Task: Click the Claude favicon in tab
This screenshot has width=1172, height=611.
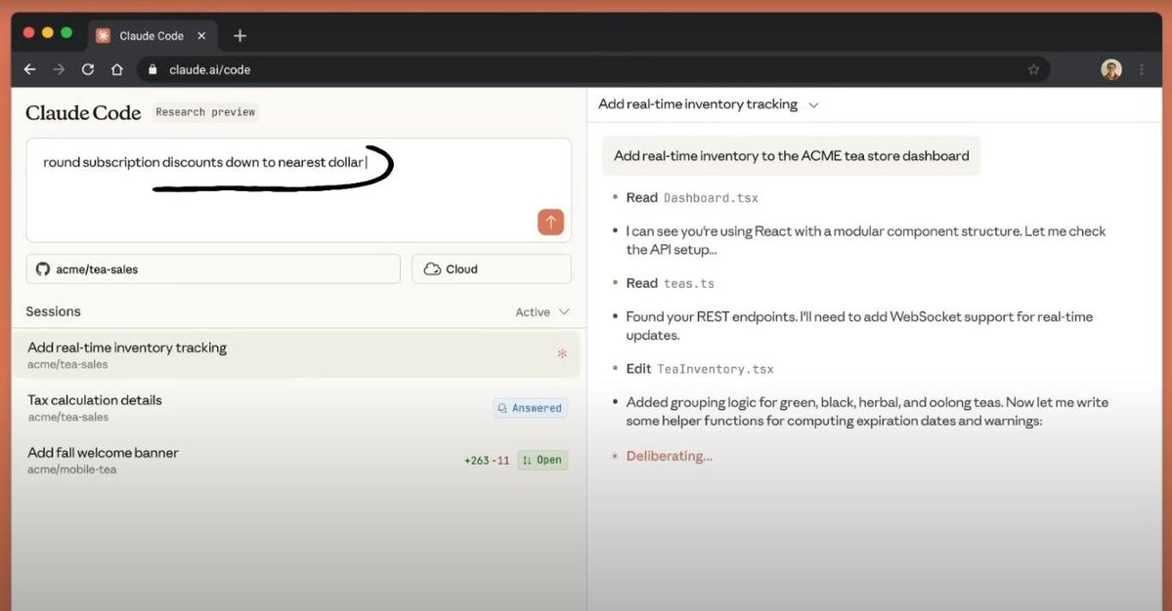Action: [x=104, y=36]
